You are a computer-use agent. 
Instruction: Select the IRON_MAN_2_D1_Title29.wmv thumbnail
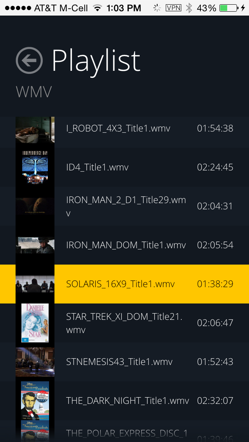coord(35,206)
